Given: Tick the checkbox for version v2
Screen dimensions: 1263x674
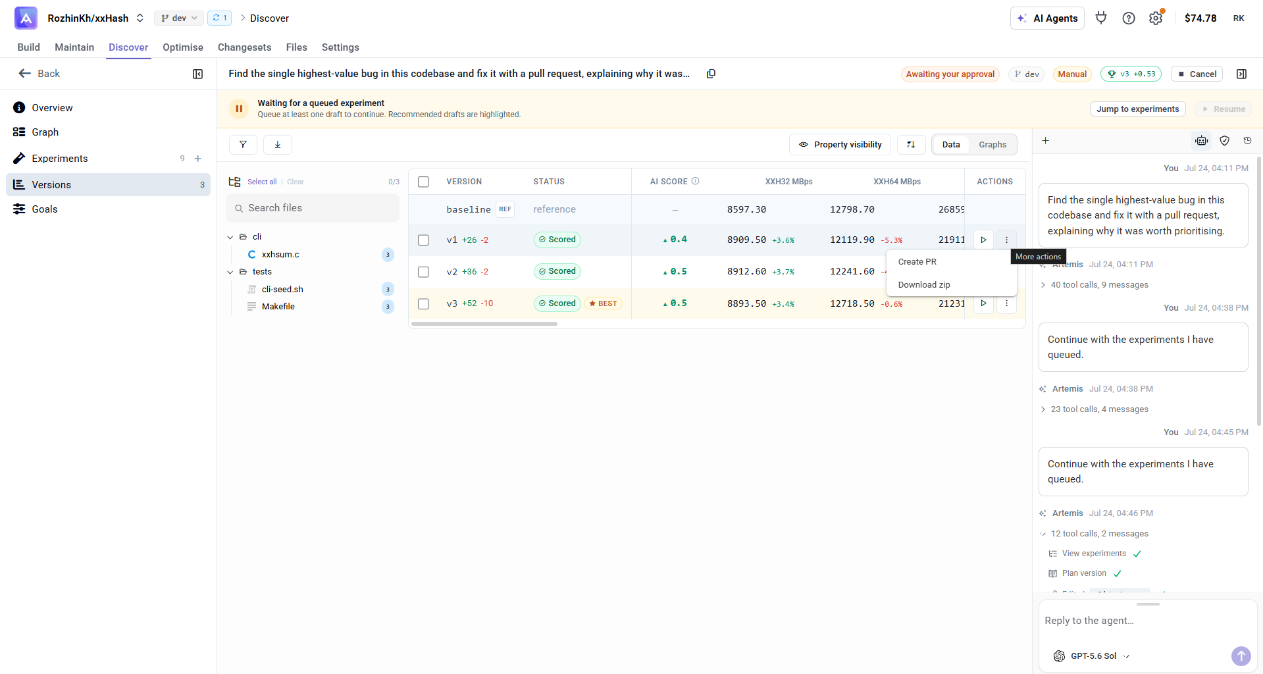Looking at the screenshot, I should pos(423,272).
